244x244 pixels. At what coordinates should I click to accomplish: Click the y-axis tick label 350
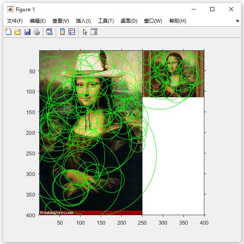31,195
